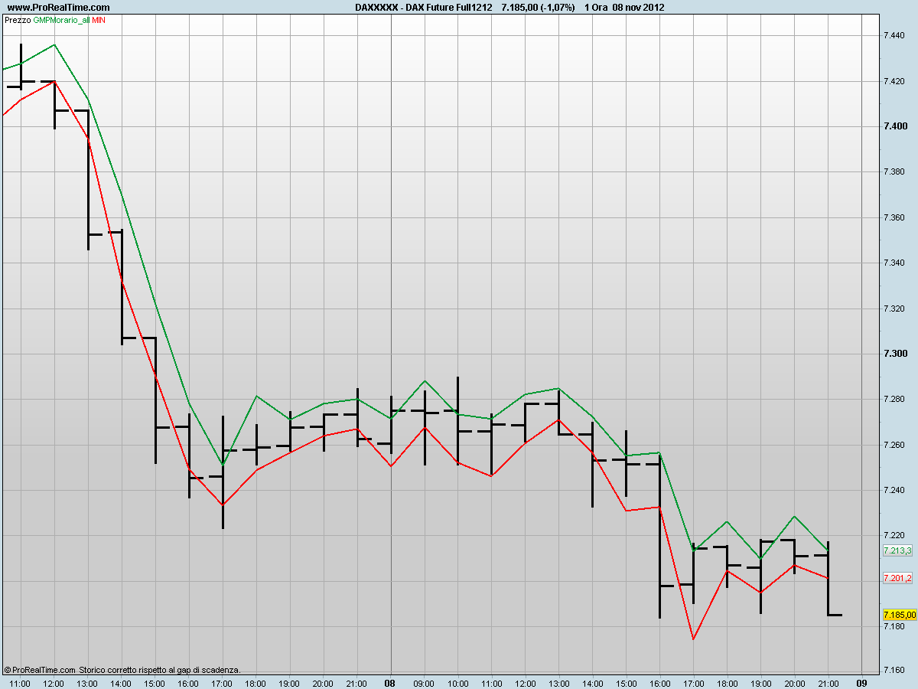Click the 7.380 price axis value

(894, 172)
